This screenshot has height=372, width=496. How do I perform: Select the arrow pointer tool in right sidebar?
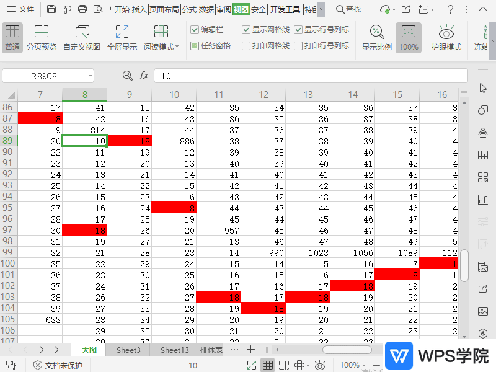pos(483,88)
